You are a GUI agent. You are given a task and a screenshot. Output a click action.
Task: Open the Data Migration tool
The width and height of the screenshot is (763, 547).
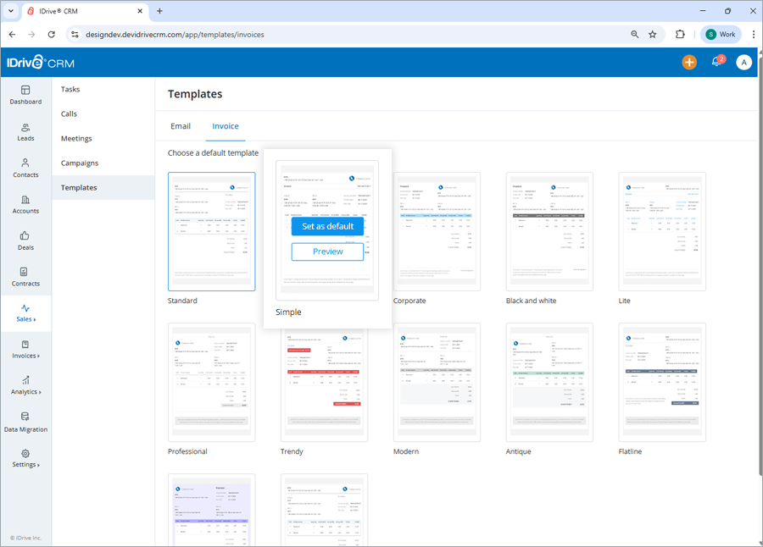click(25, 423)
